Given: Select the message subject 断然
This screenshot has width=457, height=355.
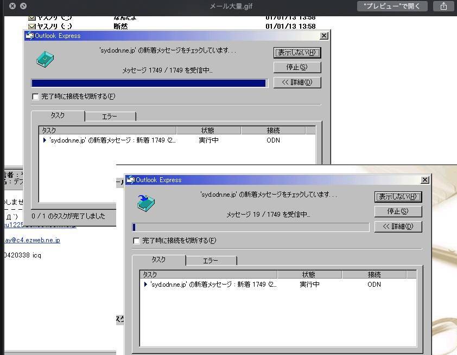Looking at the screenshot, I should (x=120, y=26).
